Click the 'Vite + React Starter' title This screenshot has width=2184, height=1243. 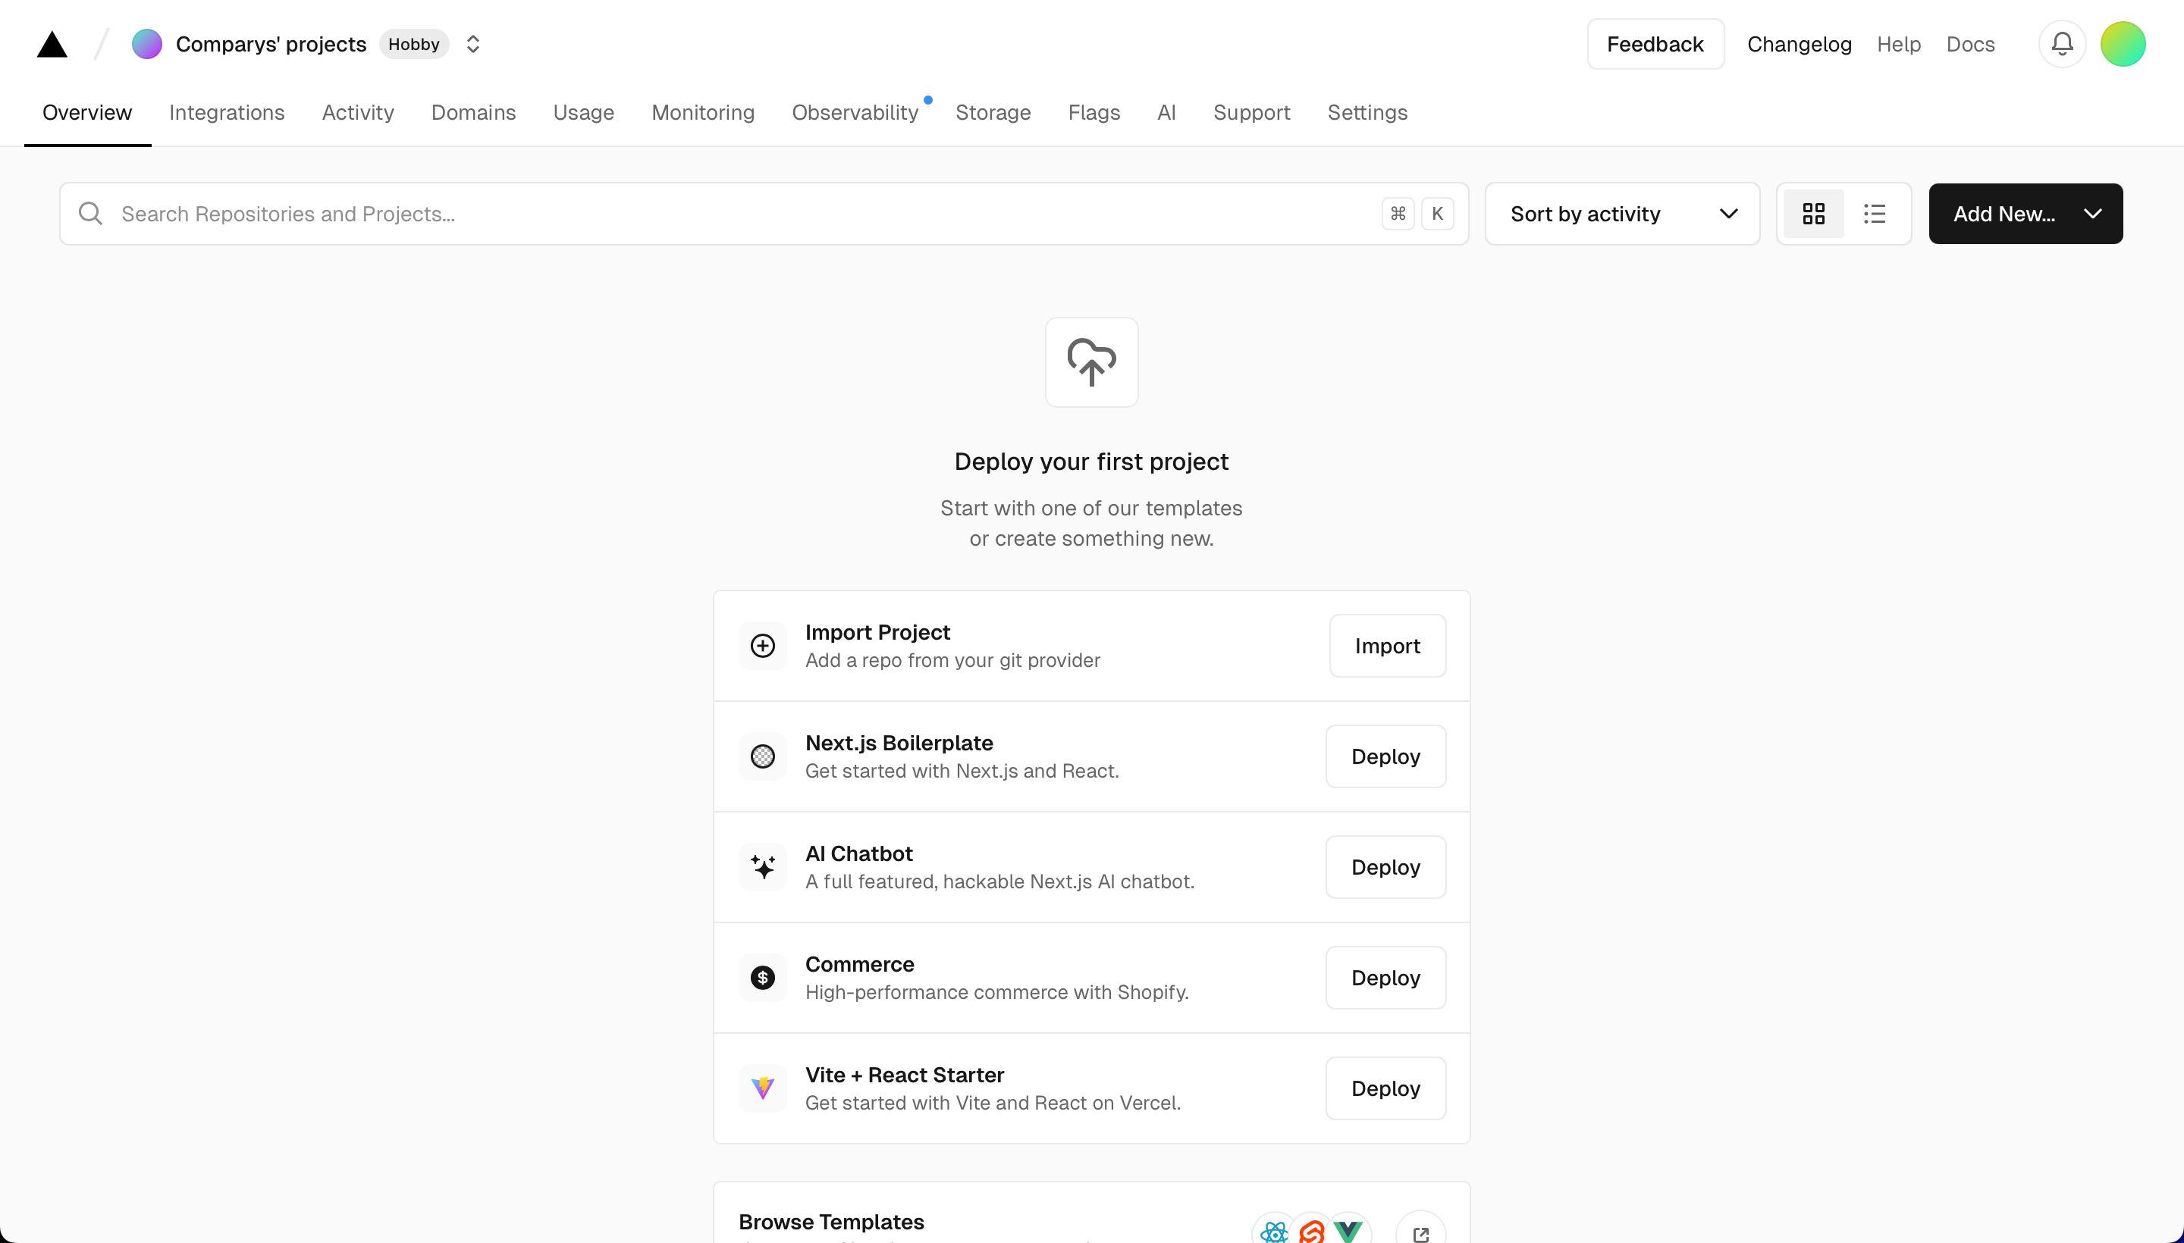(905, 1075)
